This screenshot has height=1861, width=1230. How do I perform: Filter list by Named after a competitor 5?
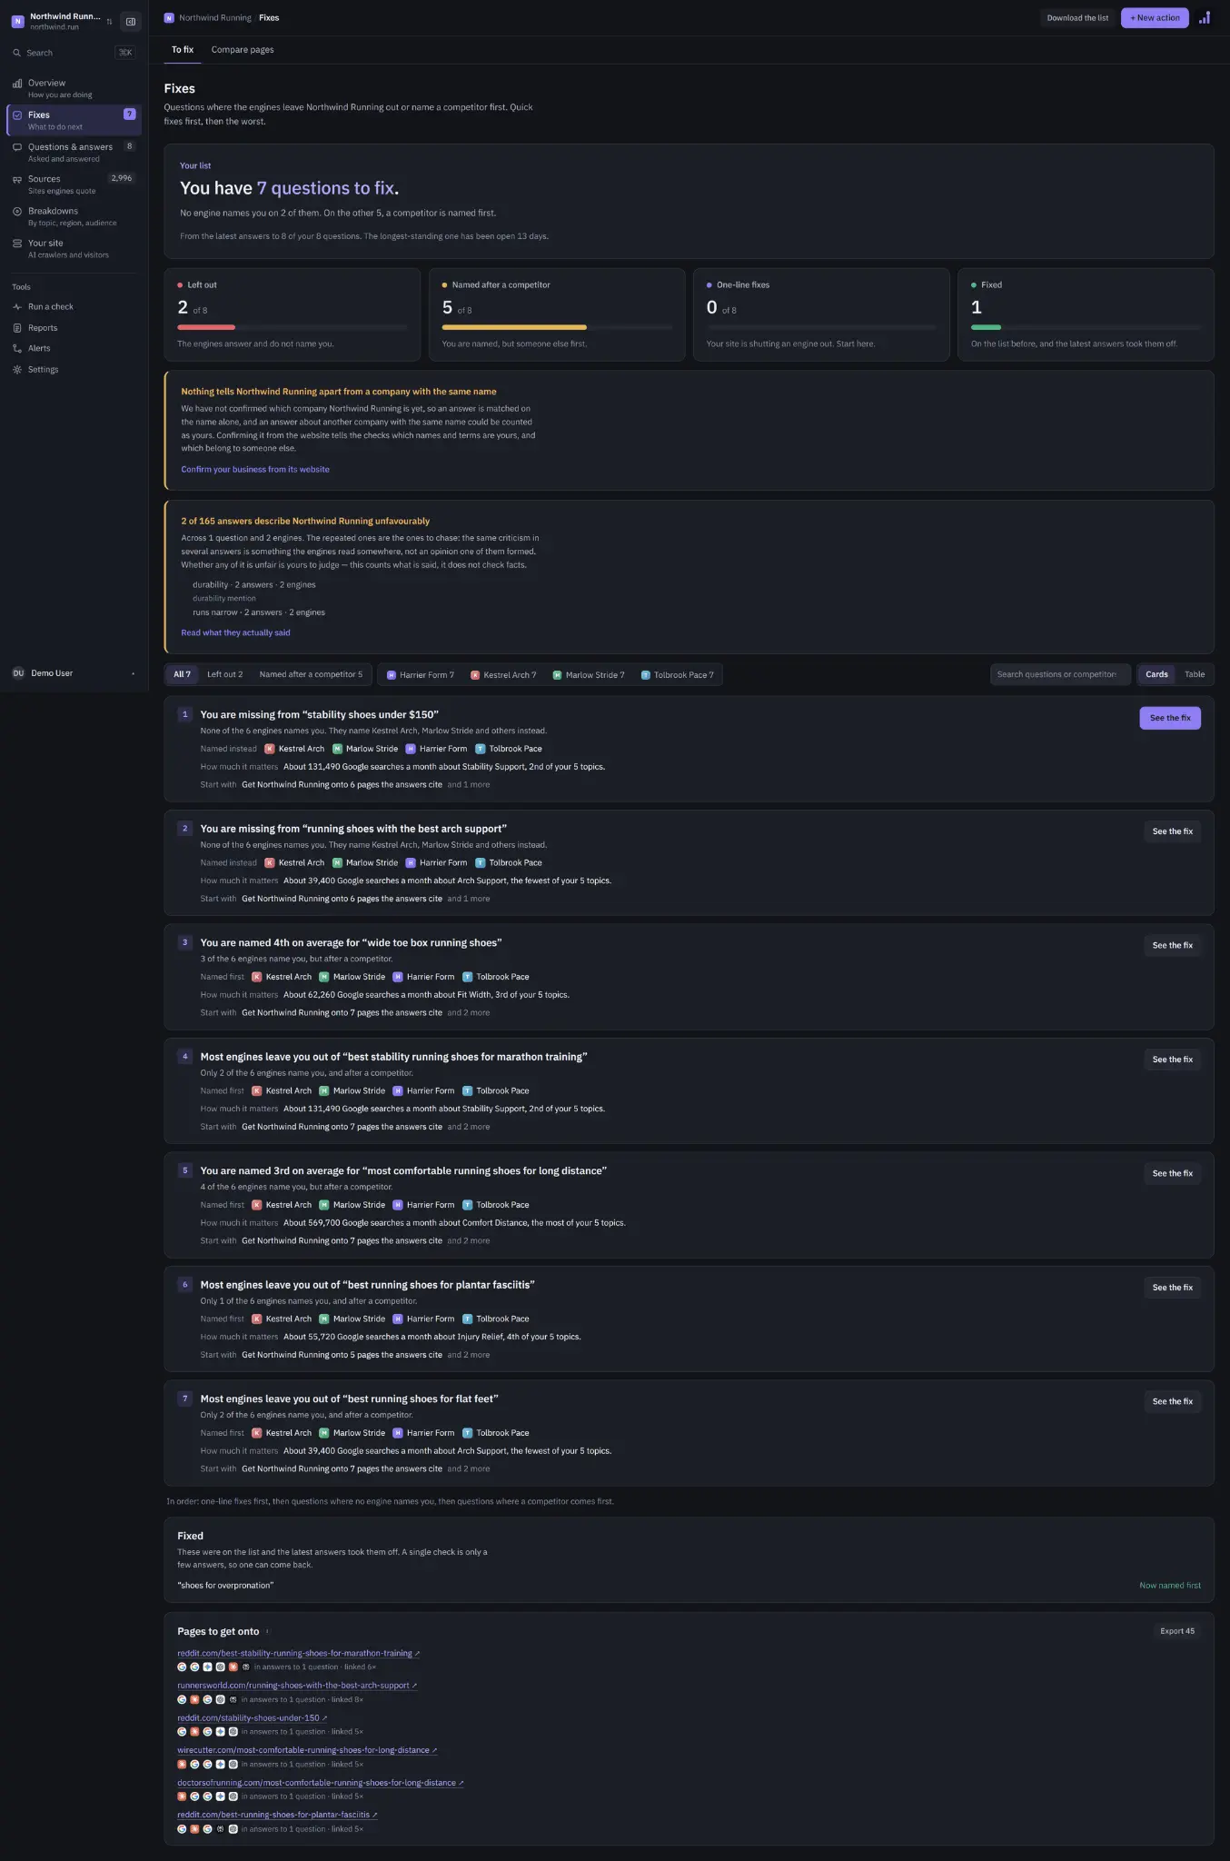tap(311, 674)
